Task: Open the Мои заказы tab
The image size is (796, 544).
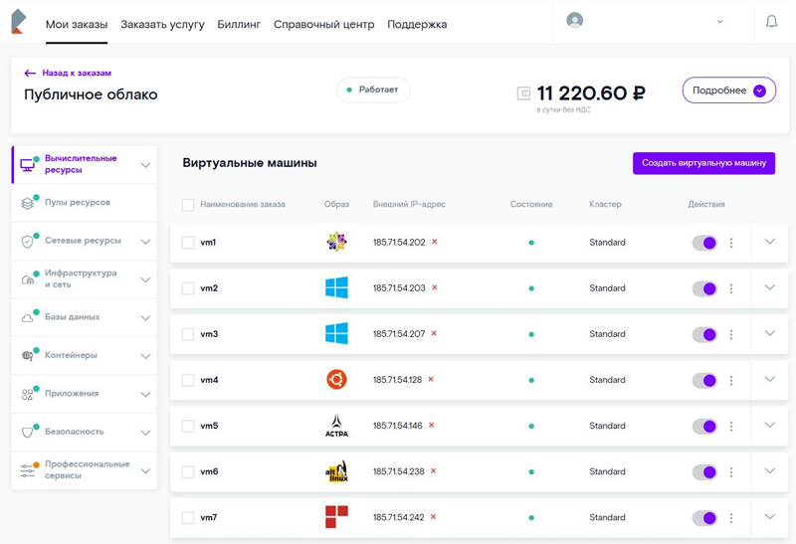Action: coord(77,24)
